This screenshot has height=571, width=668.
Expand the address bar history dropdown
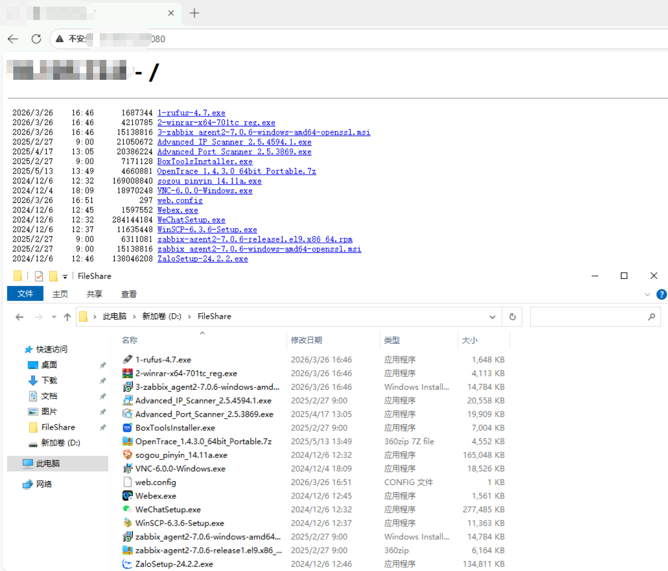click(x=492, y=317)
